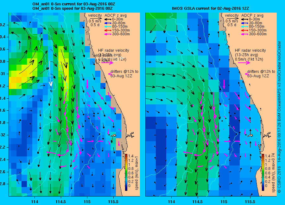Click longitude label 115 under right map

pyautogui.click(x=224, y=202)
